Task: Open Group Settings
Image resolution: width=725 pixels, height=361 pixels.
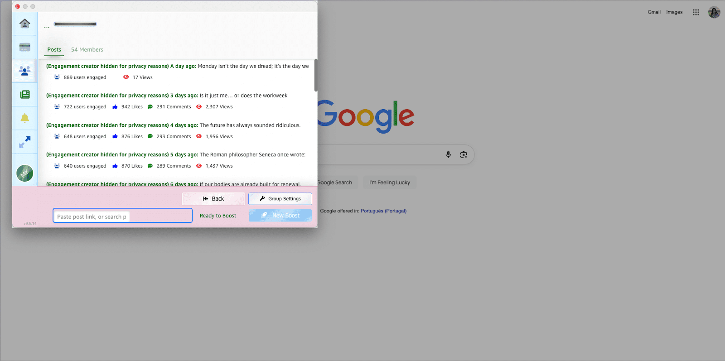Action: tap(280, 199)
